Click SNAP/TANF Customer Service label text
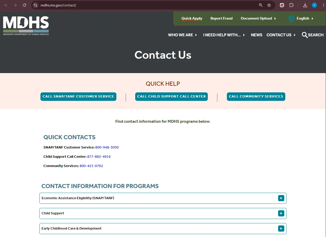The width and height of the screenshot is (326, 237). pos(69,147)
